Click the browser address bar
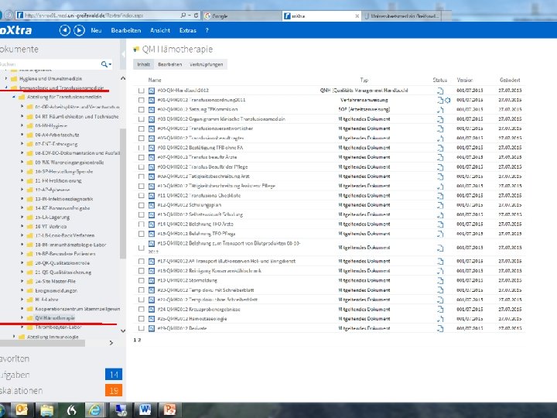 coord(101,15)
